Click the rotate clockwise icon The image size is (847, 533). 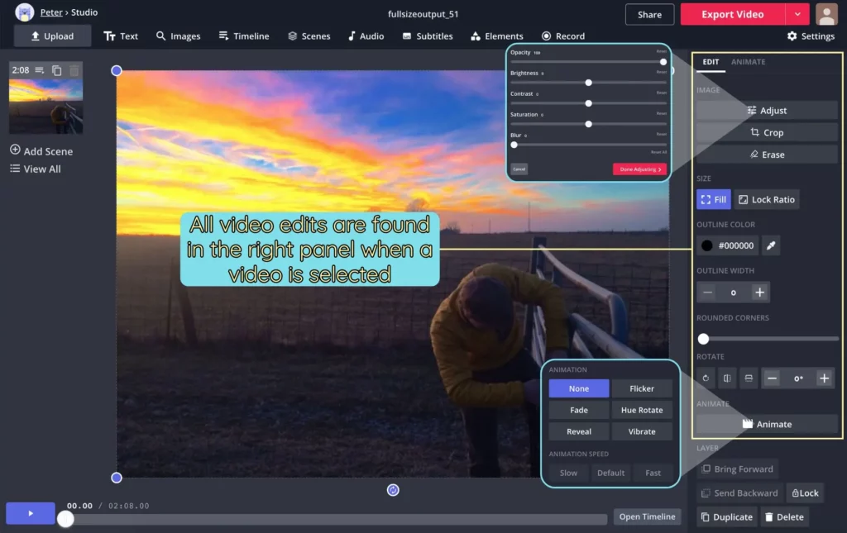click(x=706, y=378)
